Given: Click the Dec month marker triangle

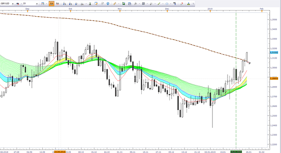Looking at the screenshot, I should click(x=167, y=11).
